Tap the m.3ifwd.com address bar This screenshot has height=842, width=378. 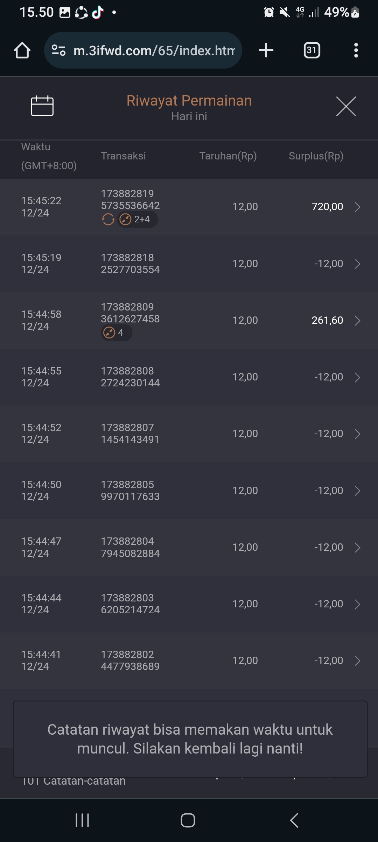click(x=154, y=51)
